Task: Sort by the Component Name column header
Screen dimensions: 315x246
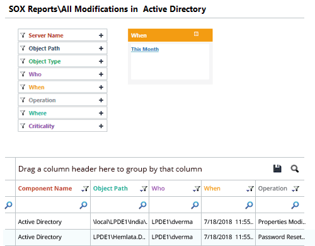Action: click(x=45, y=189)
